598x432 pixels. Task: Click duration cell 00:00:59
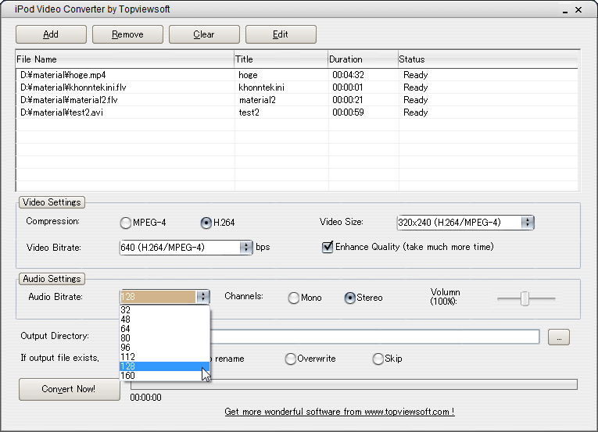[x=348, y=112]
